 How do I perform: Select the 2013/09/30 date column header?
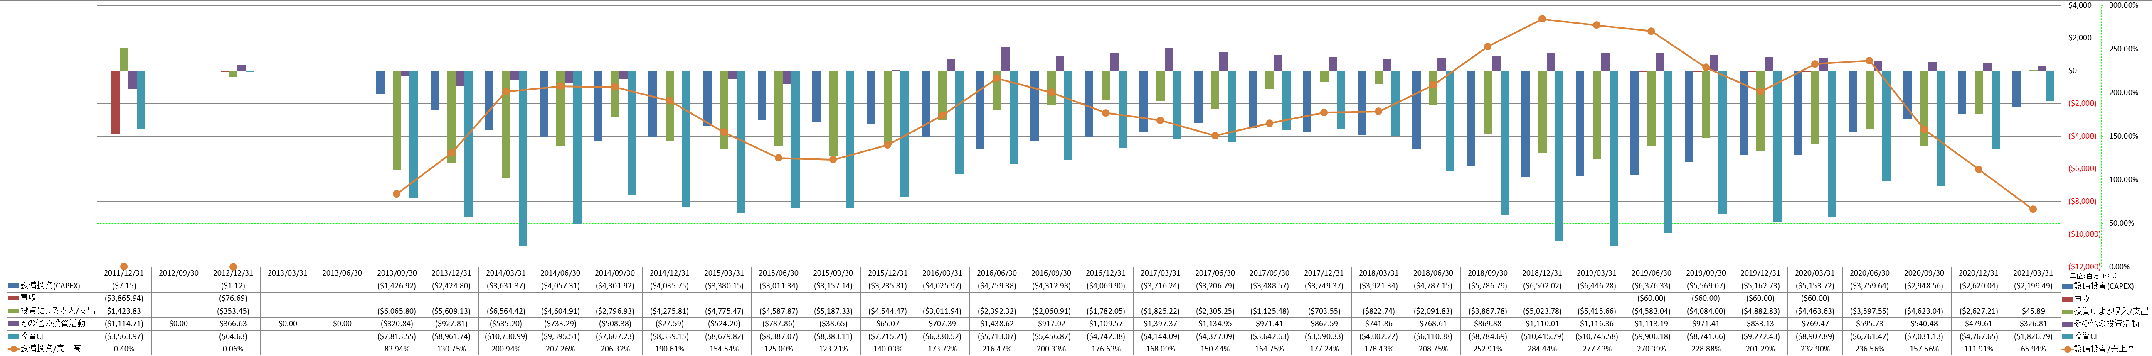(x=397, y=273)
